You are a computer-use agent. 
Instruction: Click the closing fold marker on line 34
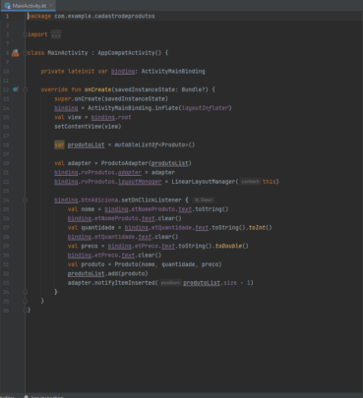(x=26, y=292)
